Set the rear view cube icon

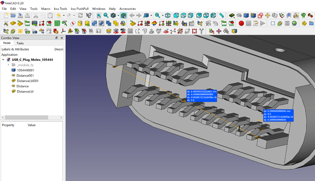pos(199,16)
